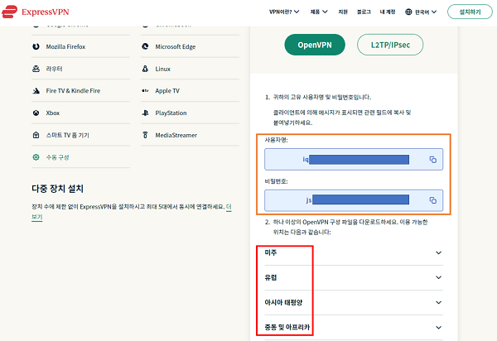
Task: Click the router icon beside 라우터
Action: [36, 69]
